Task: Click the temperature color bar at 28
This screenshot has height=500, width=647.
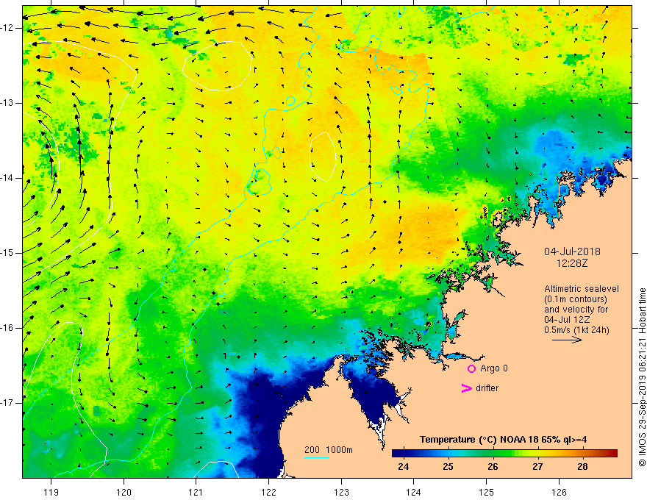Action: (x=582, y=453)
